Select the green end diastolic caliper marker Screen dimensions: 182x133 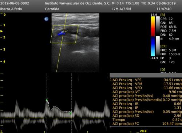pyautogui.click(x=71, y=113)
